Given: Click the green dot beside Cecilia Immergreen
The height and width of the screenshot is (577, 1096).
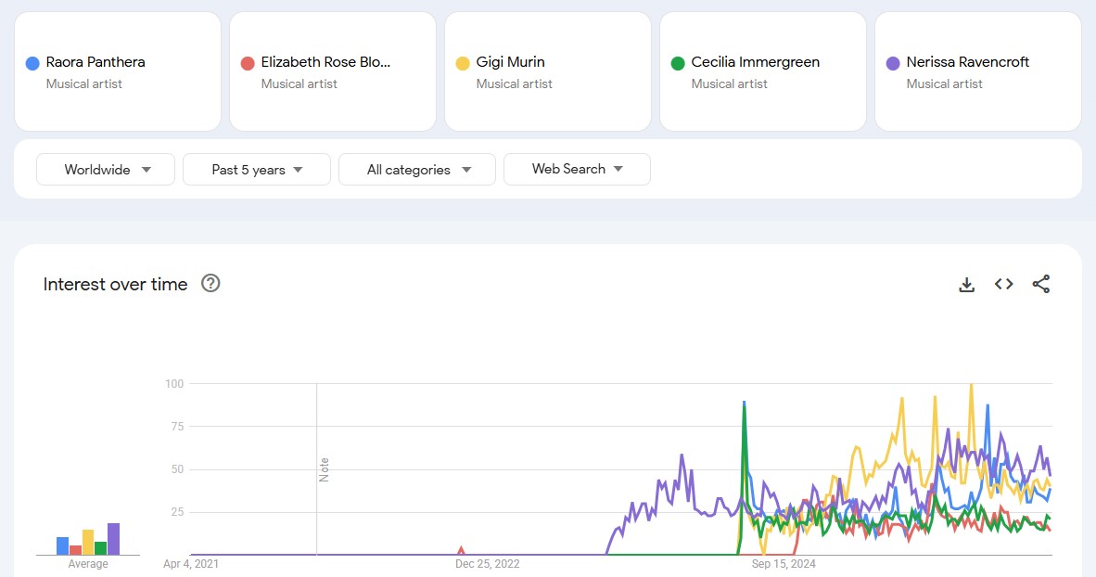Looking at the screenshot, I should point(677,64).
